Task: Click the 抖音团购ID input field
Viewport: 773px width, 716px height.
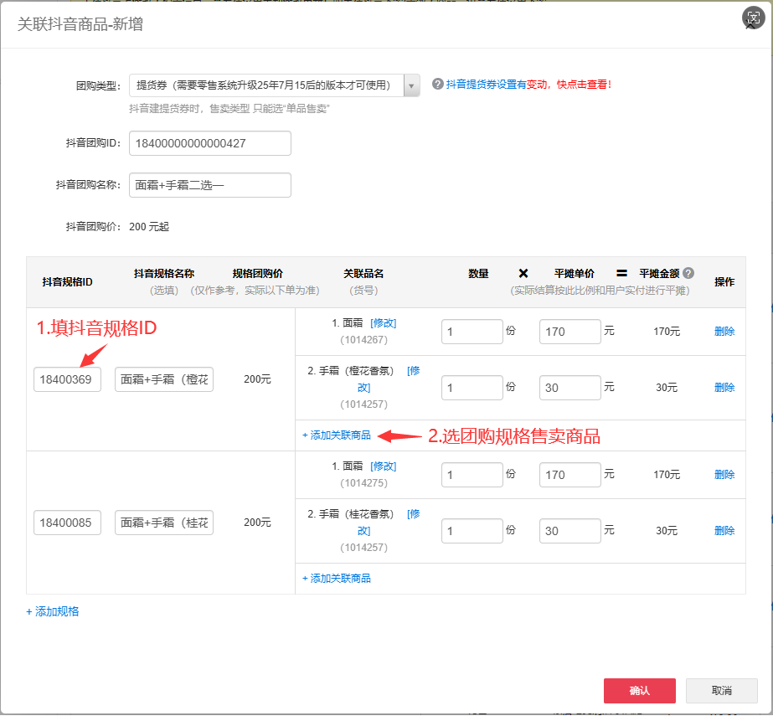Action: point(210,143)
